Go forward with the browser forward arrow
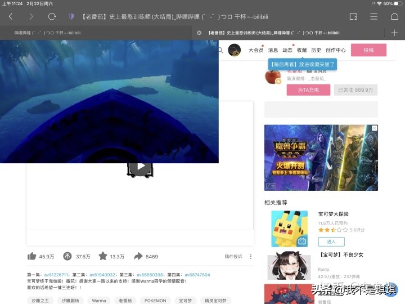This screenshot has height=304, width=405. tap(31, 17)
